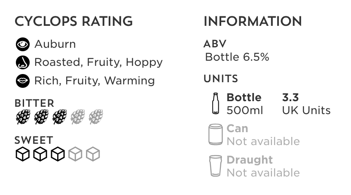This screenshot has height=195, width=351.
Task: Click the third black hop bitterness icon
Action: (x=60, y=117)
